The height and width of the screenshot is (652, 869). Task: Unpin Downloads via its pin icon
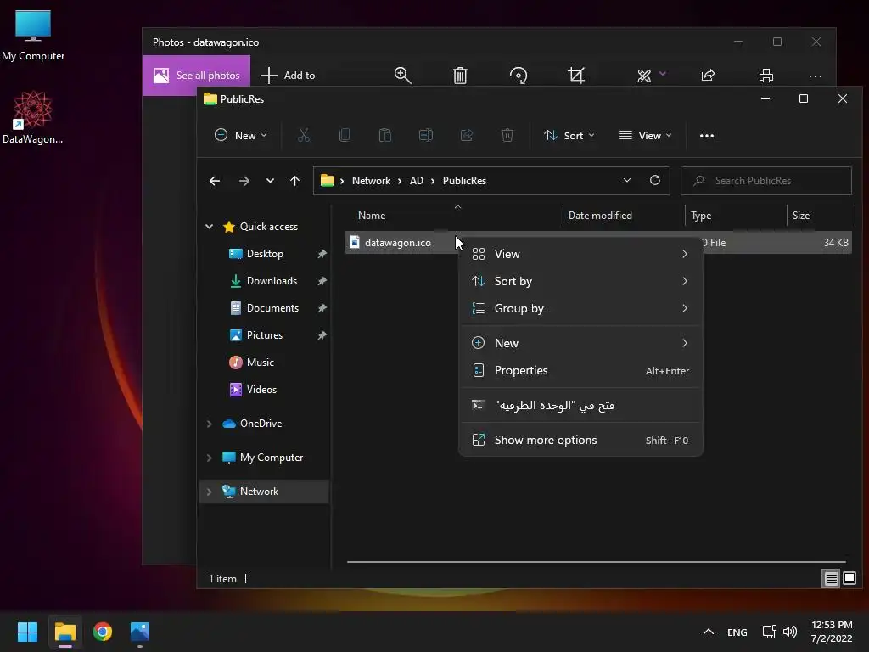coord(322,281)
